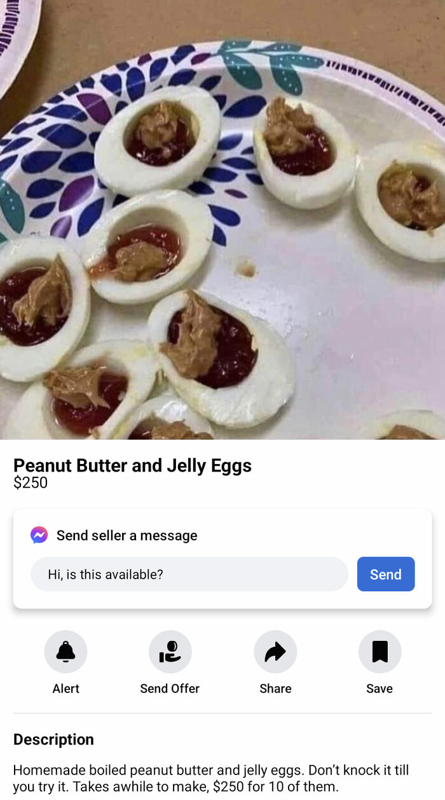Click the Save label text
Screen dimensions: 445x800
pyautogui.click(x=380, y=688)
